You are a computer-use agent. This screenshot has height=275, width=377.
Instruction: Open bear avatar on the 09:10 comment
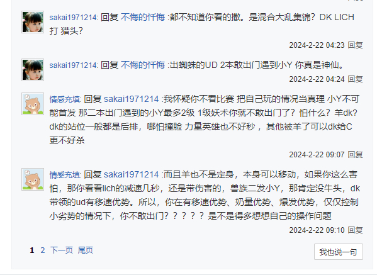pos(33,179)
